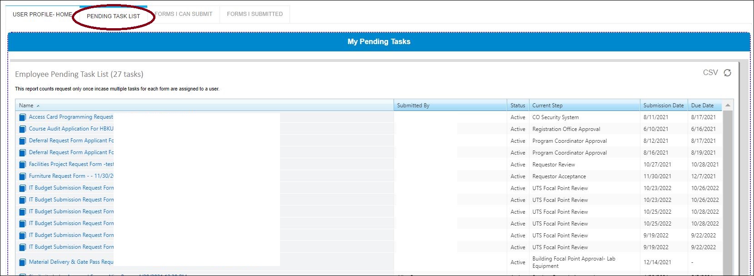
Task: Click the Furniture Request Form icon
Action: click(x=23, y=176)
